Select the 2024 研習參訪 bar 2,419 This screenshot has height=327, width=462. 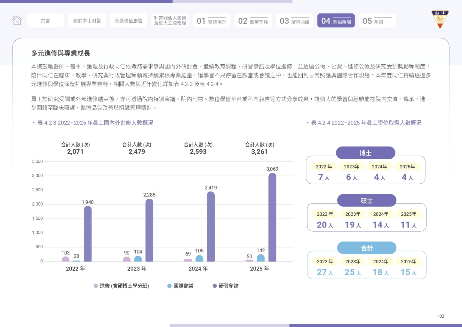pos(211,226)
